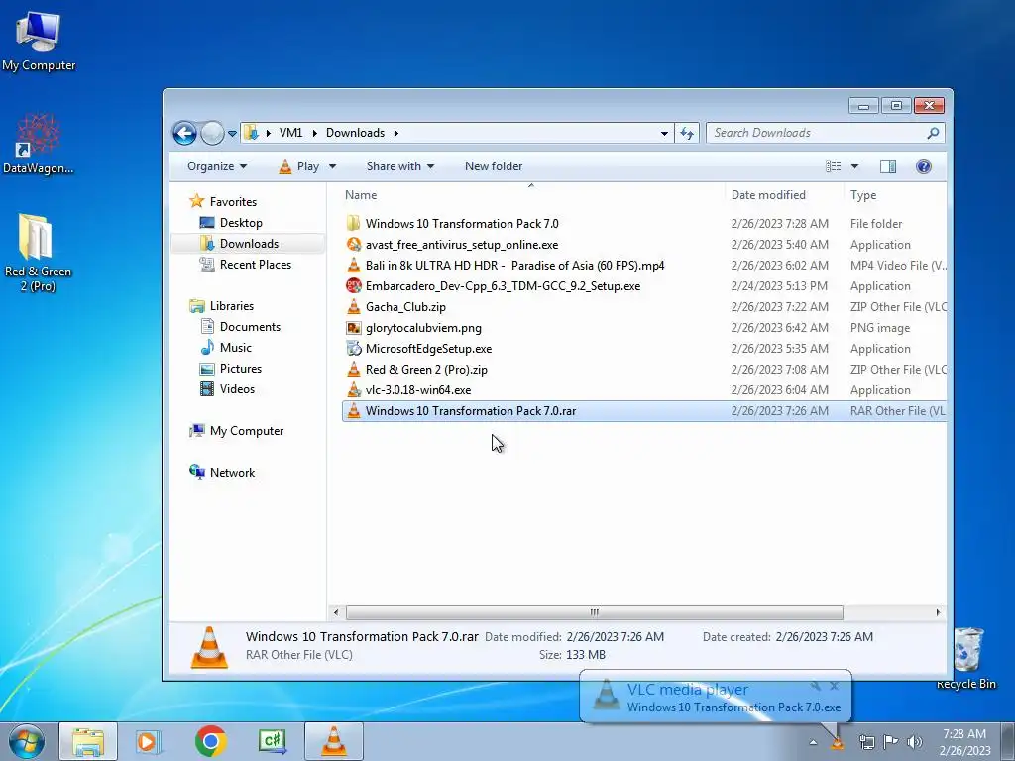Image resolution: width=1015 pixels, height=761 pixels.
Task: Create a New folder
Action: [494, 166]
